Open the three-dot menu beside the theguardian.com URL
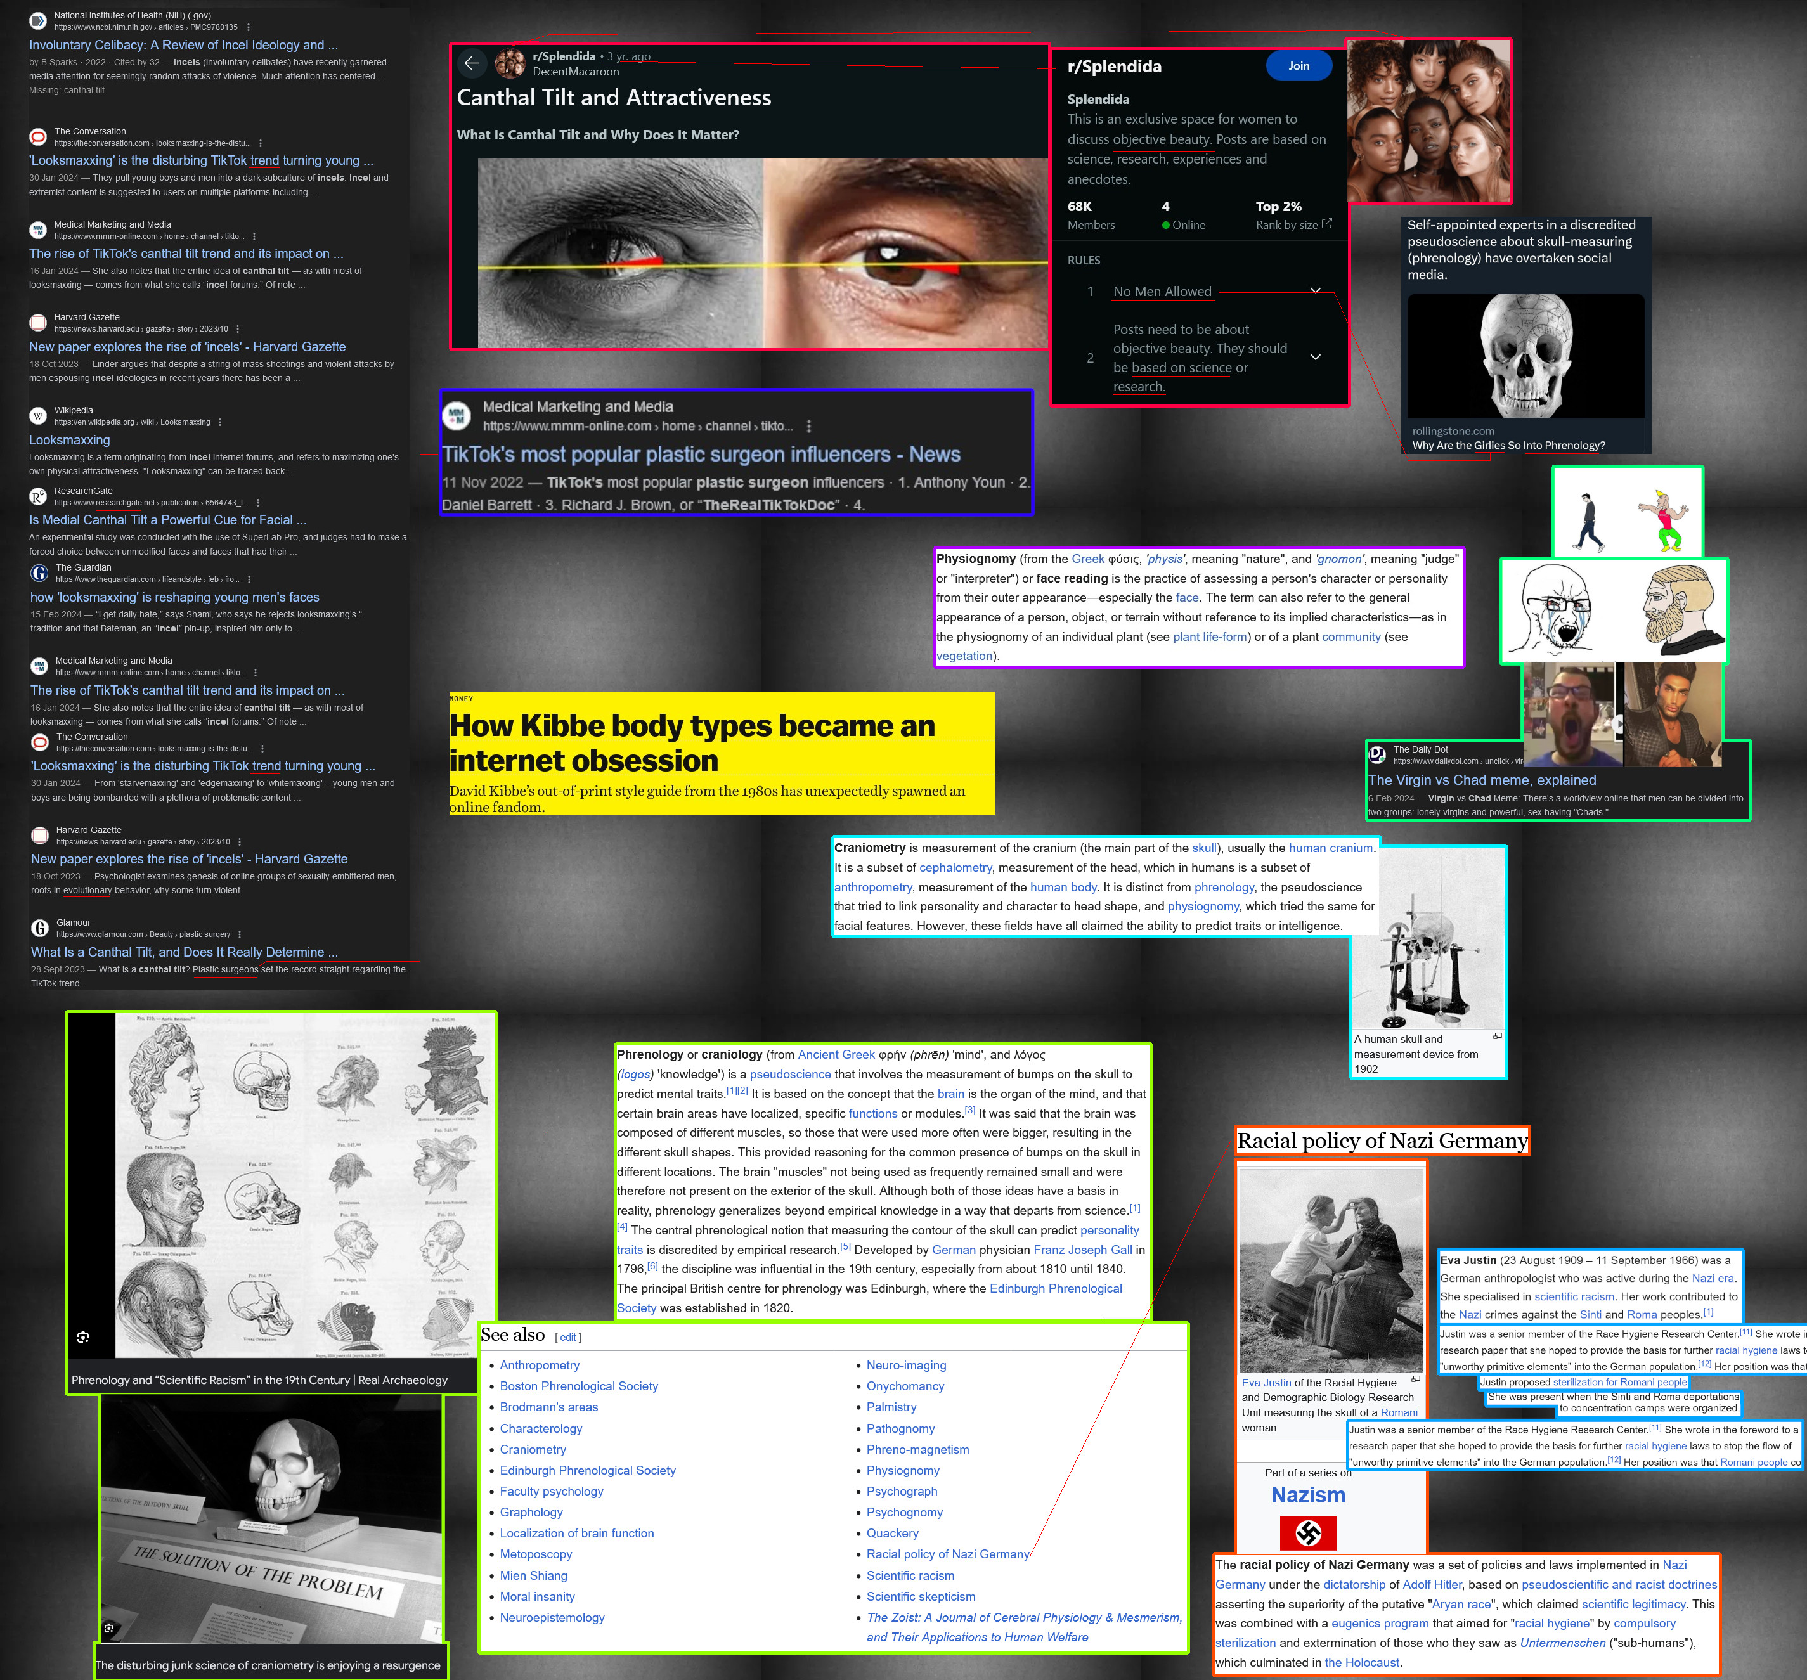 pyautogui.click(x=249, y=579)
